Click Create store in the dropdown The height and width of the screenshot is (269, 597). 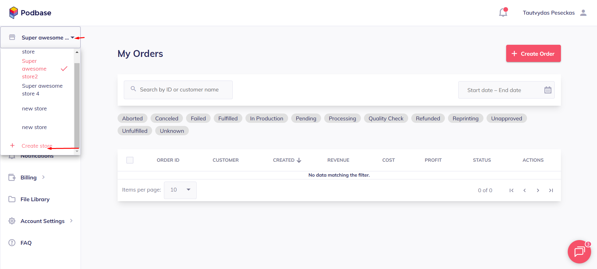(37, 146)
